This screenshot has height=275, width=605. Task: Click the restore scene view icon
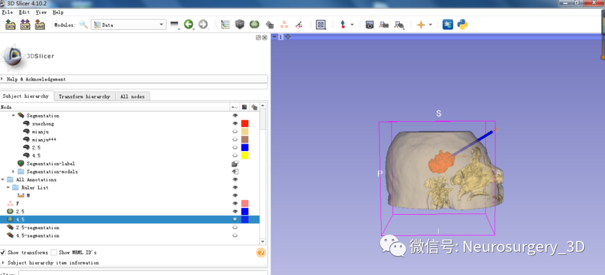[x=399, y=25]
